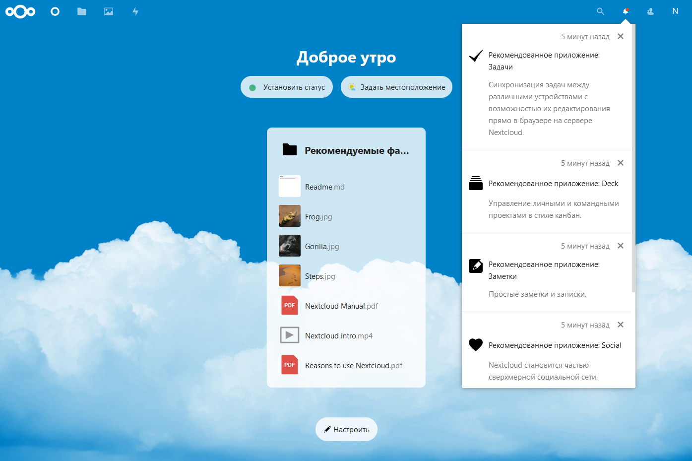Open the Files app icon

tap(82, 11)
